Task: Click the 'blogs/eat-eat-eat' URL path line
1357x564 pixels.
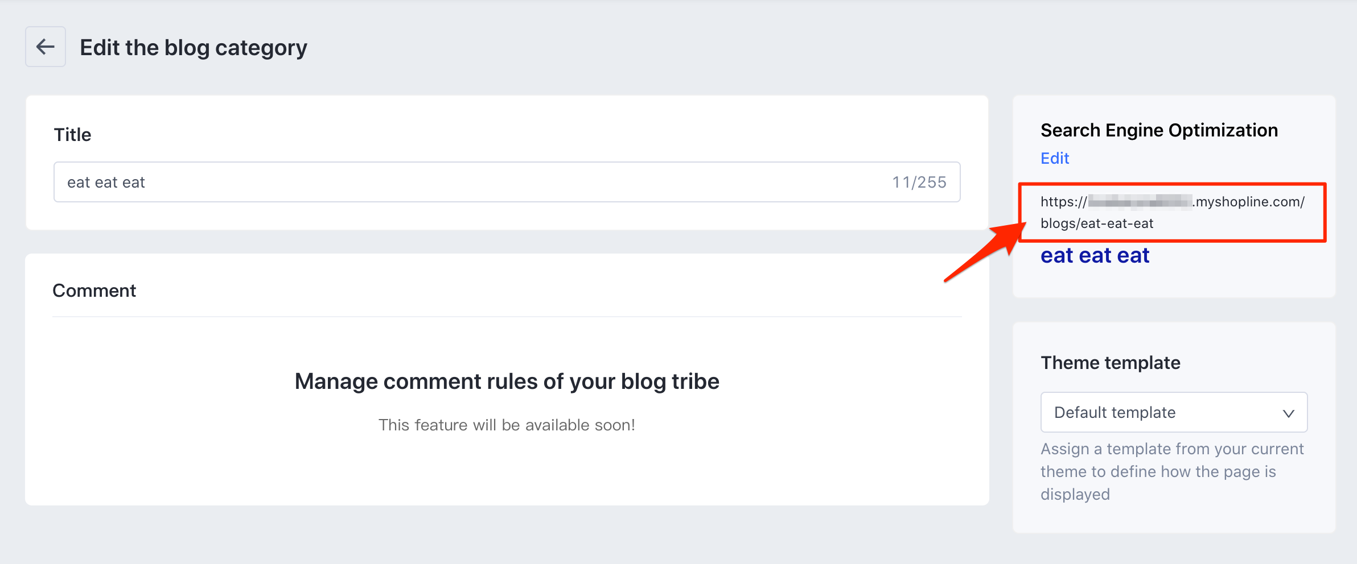Action: (x=1096, y=223)
